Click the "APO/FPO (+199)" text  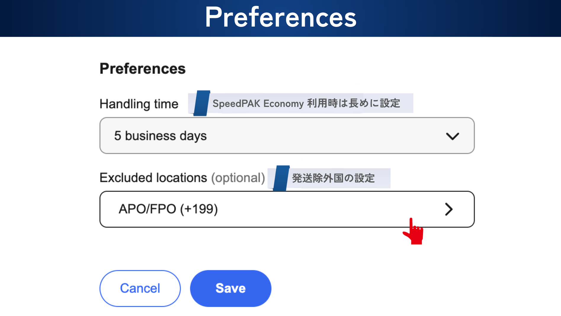tap(168, 209)
